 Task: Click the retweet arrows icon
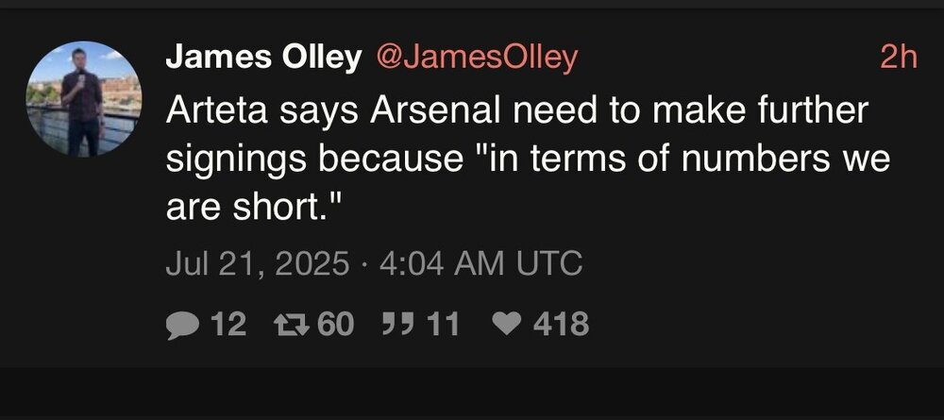[x=287, y=325]
